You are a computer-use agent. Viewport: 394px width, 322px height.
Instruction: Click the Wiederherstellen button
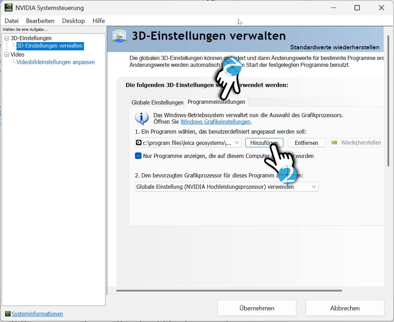[x=357, y=143]
